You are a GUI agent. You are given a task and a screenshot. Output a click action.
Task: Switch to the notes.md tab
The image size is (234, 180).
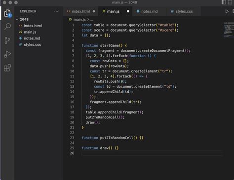pos(149,11)
